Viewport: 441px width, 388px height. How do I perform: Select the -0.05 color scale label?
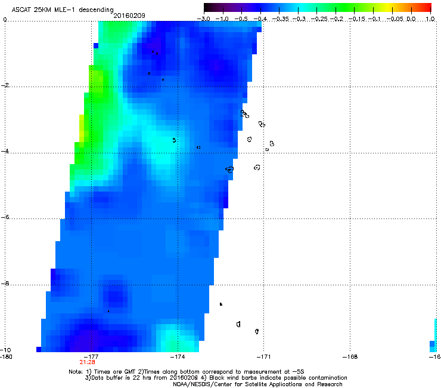(396, 19)
